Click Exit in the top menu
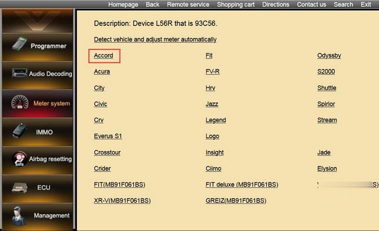This screenshot has height=231, width=379. point(365,4)
